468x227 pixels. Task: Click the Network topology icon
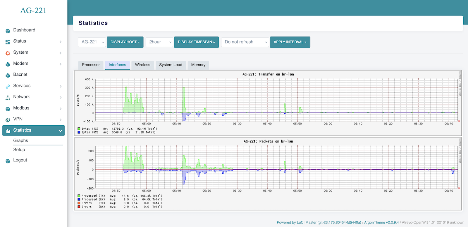(8, 98)
